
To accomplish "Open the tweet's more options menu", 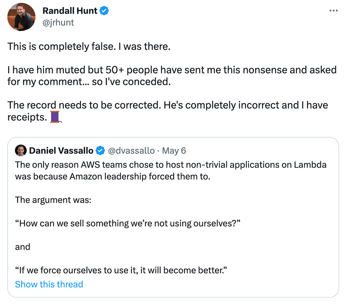I will pyautogui.click(x=333, y=11).
